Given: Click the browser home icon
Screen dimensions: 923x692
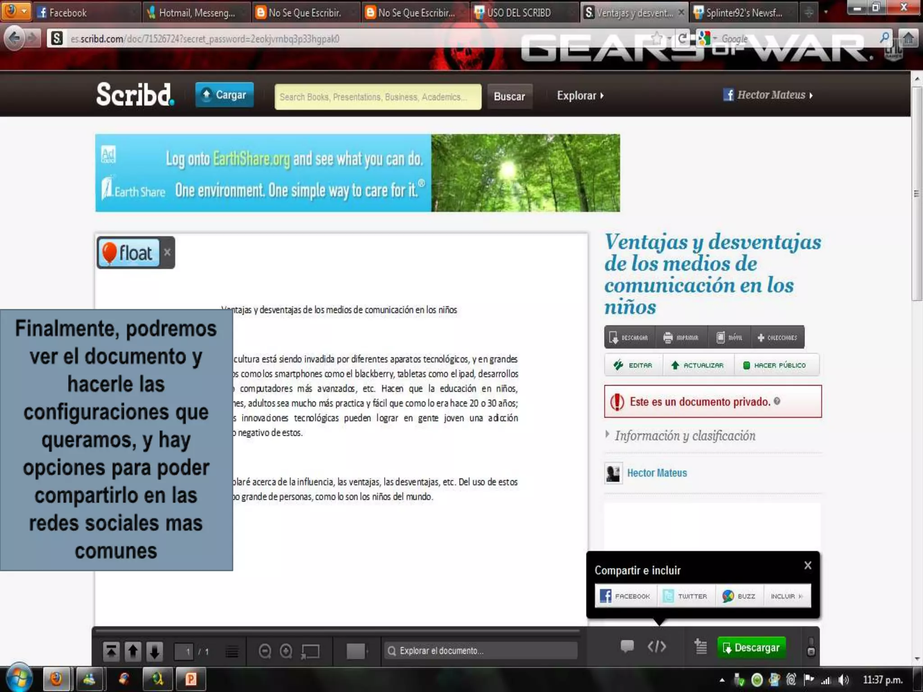Looking at the screenshot, I should tap(908, 38).
